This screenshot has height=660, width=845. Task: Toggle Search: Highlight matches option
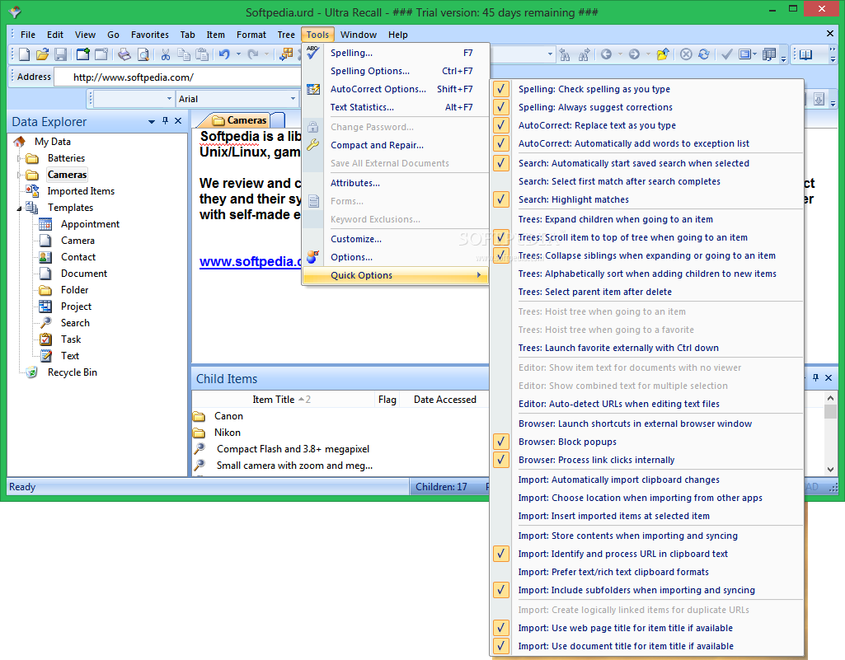tap(500, 199)
